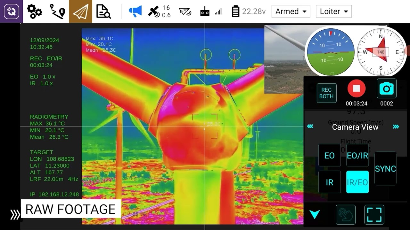Click the thermal Max: 36.1C overlay
Viewport: 410px width, 230px height.
100,39
